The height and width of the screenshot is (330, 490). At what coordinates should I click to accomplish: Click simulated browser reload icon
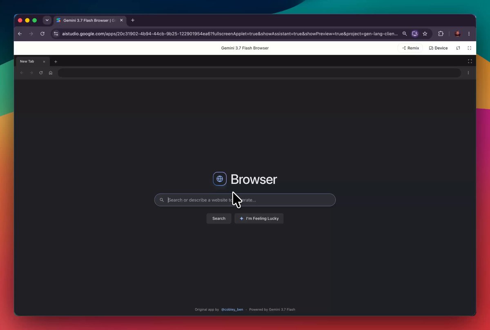click(41, 73)
